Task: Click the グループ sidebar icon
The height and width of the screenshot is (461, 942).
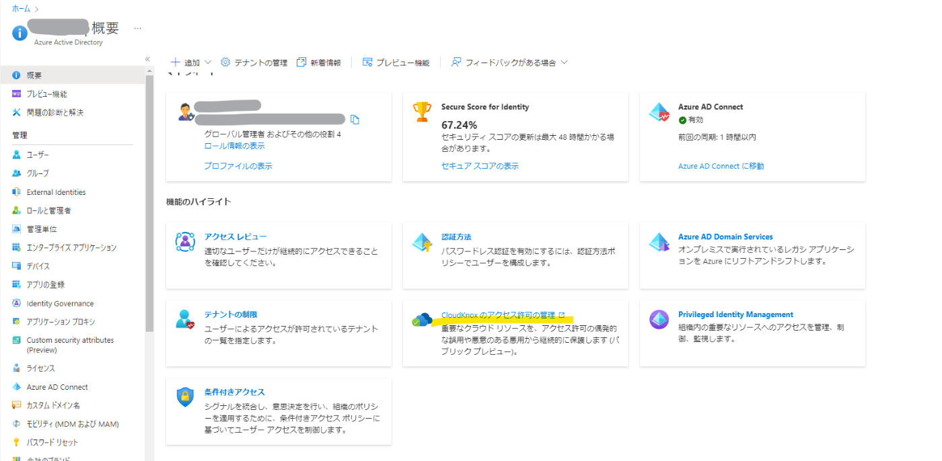Action: [x=17, y=173]
